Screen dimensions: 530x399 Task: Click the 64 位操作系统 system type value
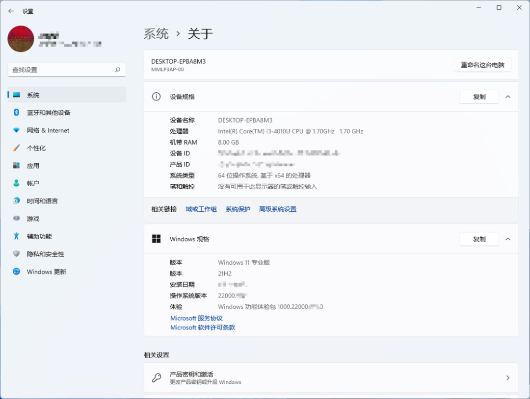pyautogui.click(x=264, y=175)
